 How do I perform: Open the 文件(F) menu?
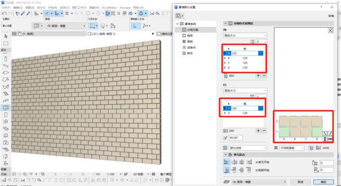pos(6,8)
